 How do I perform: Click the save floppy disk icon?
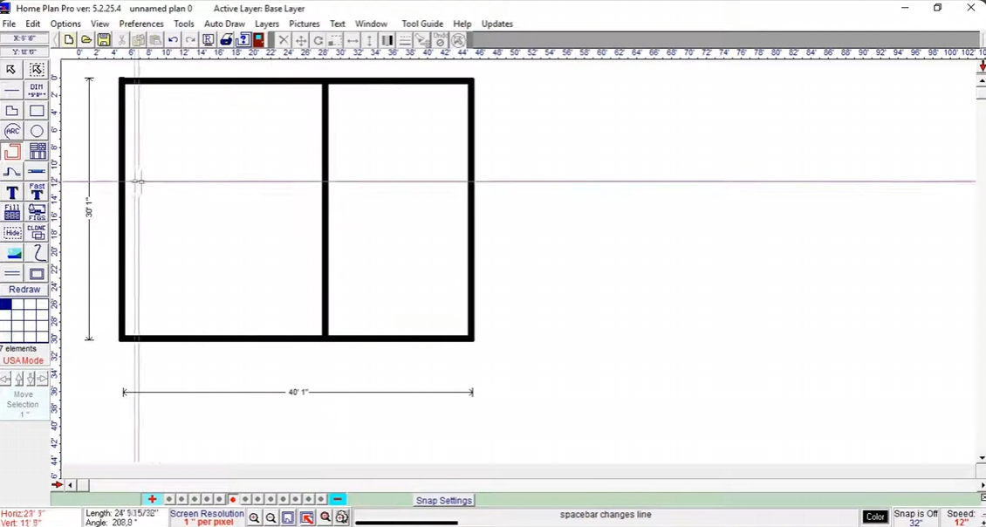point(104,39)
